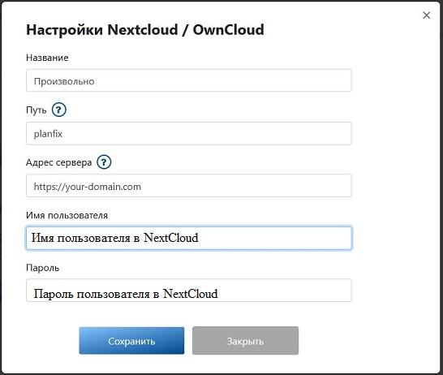Viewport: 443px width, 375px height.
Task: Click the Путь label text
Action: (37, 110)
